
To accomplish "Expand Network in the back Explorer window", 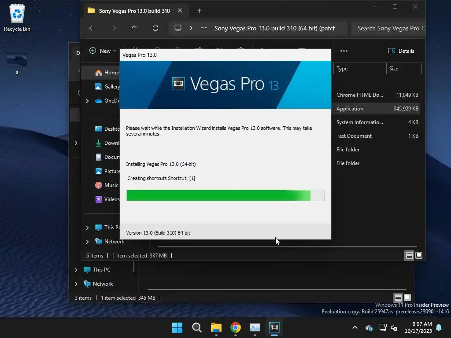I will click(76, 284).
